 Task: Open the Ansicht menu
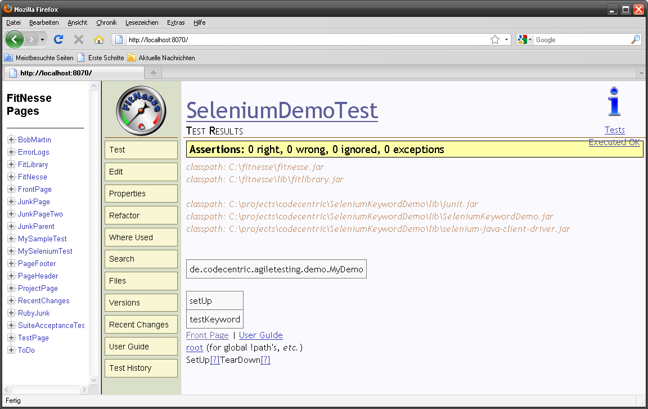[77, 23]
